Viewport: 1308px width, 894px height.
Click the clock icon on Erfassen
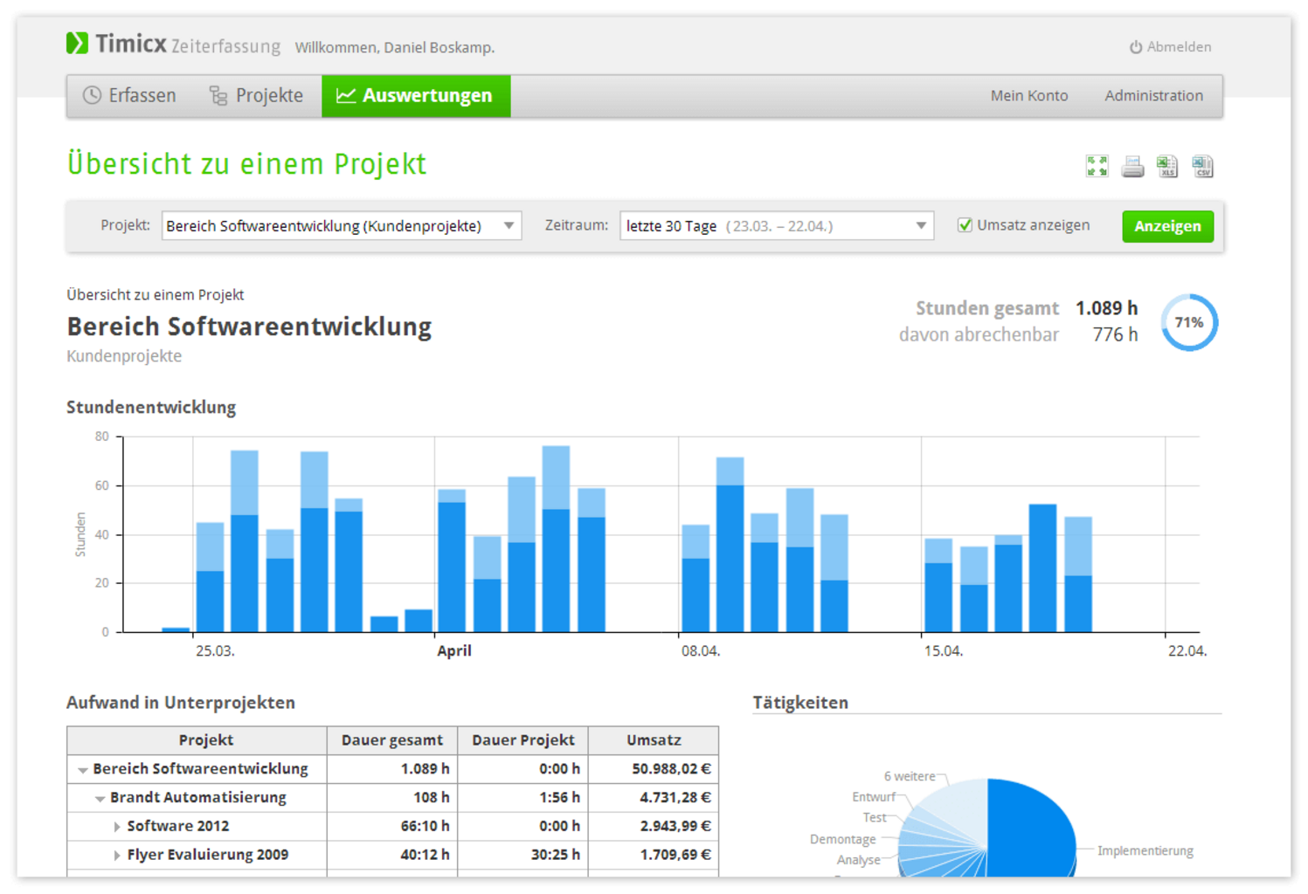tap(92, 95)
